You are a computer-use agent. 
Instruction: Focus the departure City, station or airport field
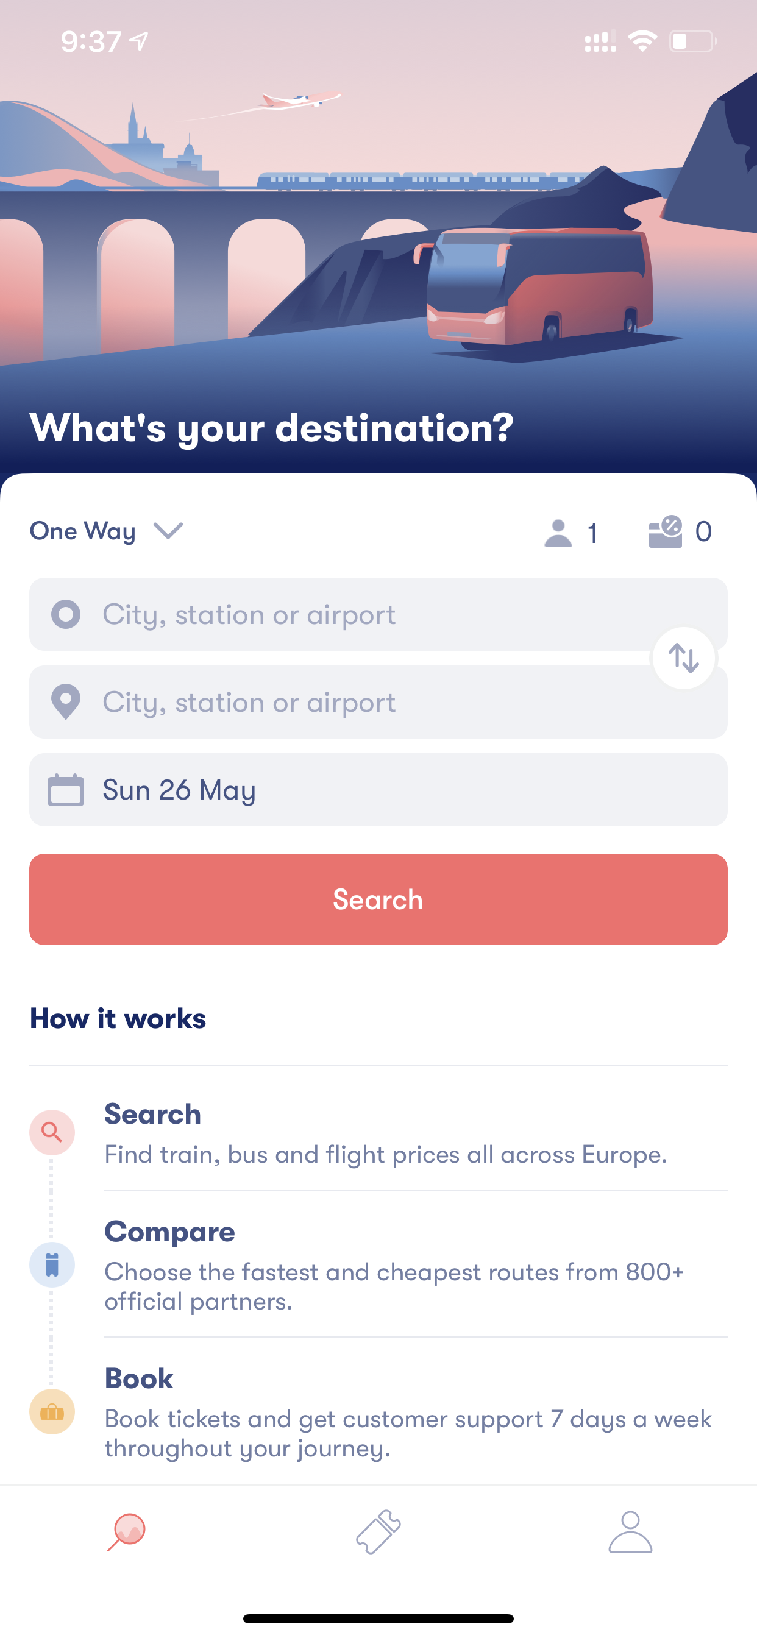click(378, 614)
